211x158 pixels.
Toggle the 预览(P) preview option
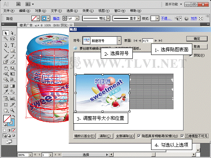190,55
